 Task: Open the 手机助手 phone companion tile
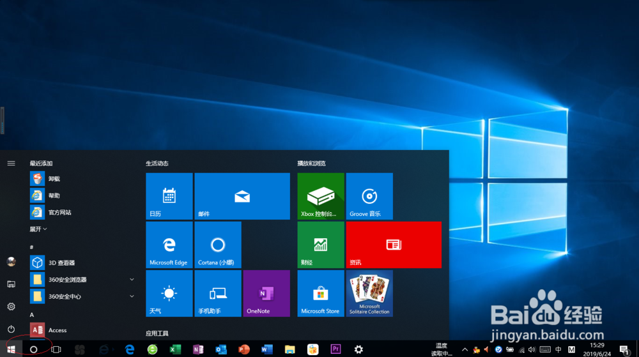tap(218, 294)
